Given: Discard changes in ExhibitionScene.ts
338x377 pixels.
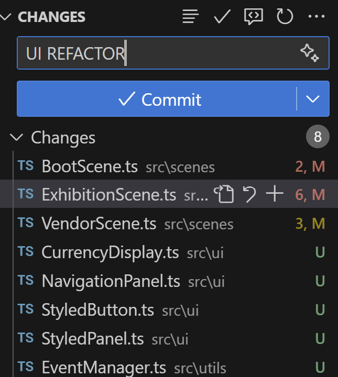Looking at the screenshot, I should click(249, 195).
